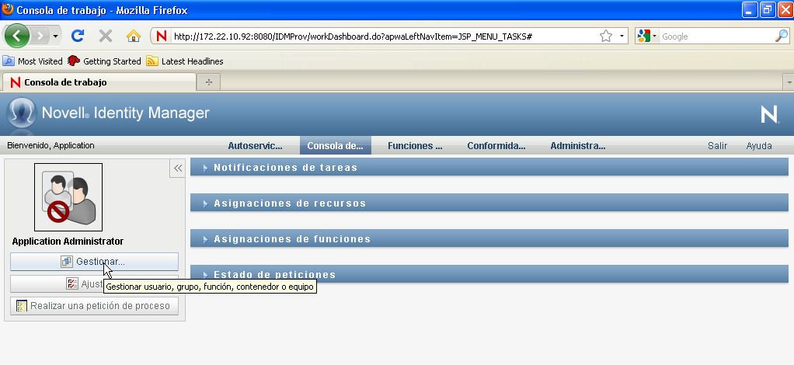Minimize the Firefox window

click(x=750, y=9)
